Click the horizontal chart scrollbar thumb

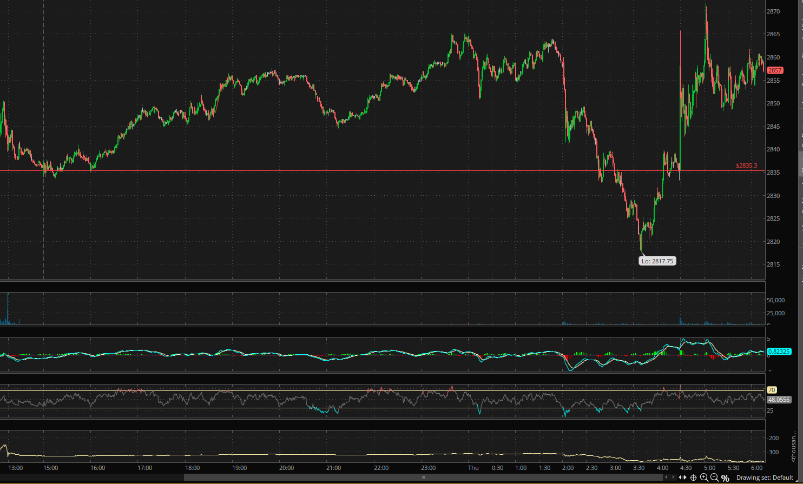click(423, 478)
